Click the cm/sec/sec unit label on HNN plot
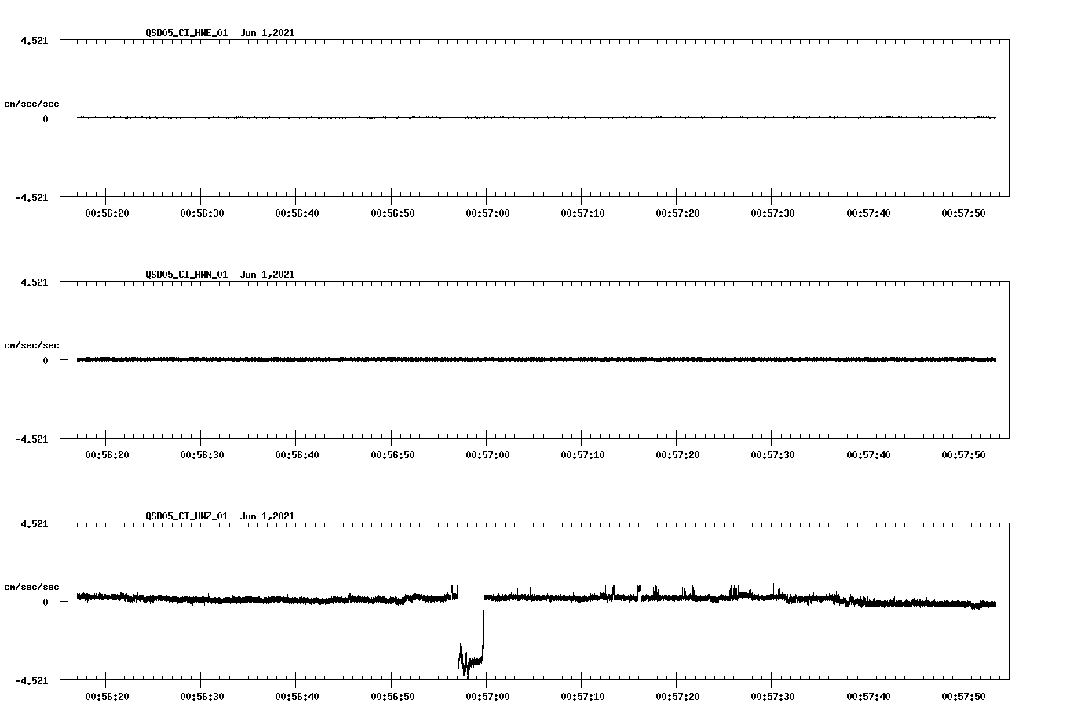Image resolution: width=1066 pixels, height=725 pixels. 31,345
